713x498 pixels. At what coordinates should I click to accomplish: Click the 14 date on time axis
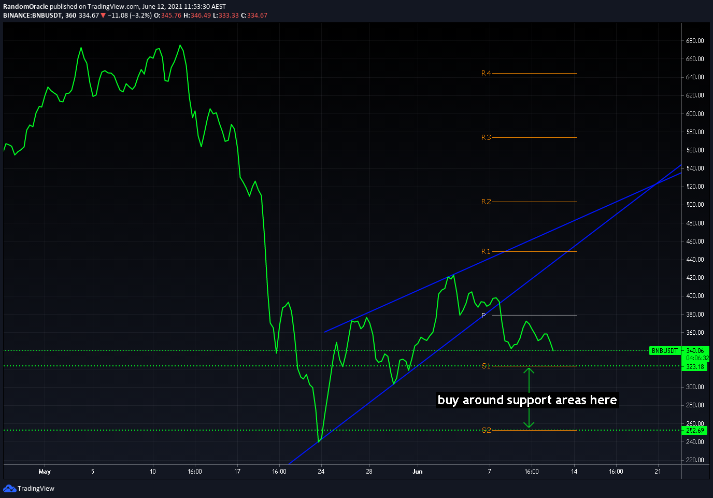click(x=574, y=472)
